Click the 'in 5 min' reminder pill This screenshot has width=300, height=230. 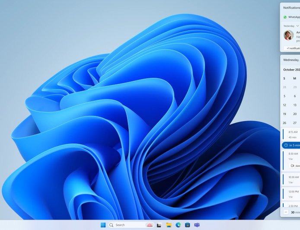(291, 145)
